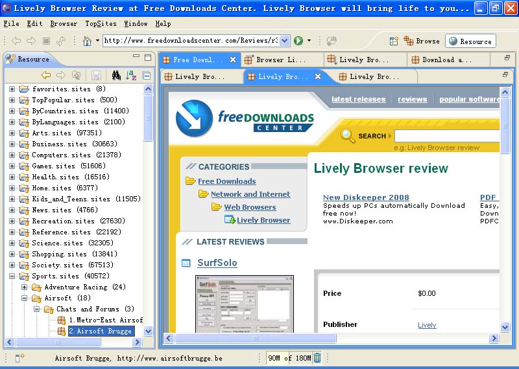Expand the Arts.sites node
This screenshot has width=519, height=369.
click(12, 133)
